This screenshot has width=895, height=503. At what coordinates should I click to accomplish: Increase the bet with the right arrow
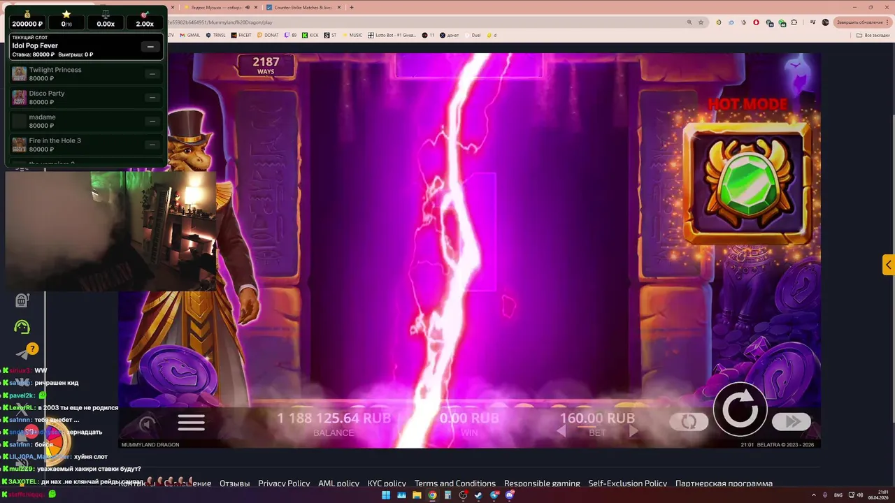click(633, 432)
